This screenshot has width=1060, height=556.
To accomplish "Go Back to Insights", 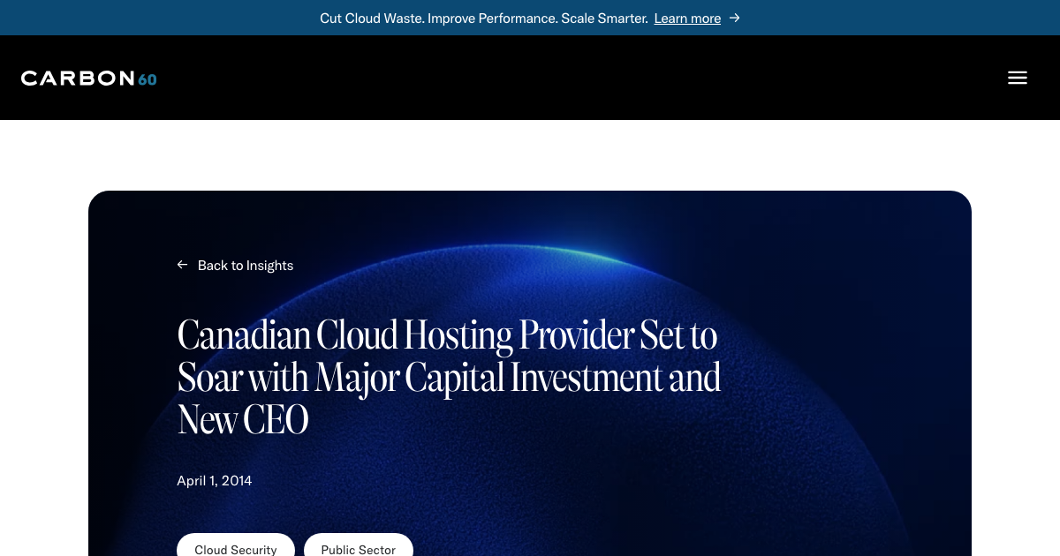I will click(245, 265).
